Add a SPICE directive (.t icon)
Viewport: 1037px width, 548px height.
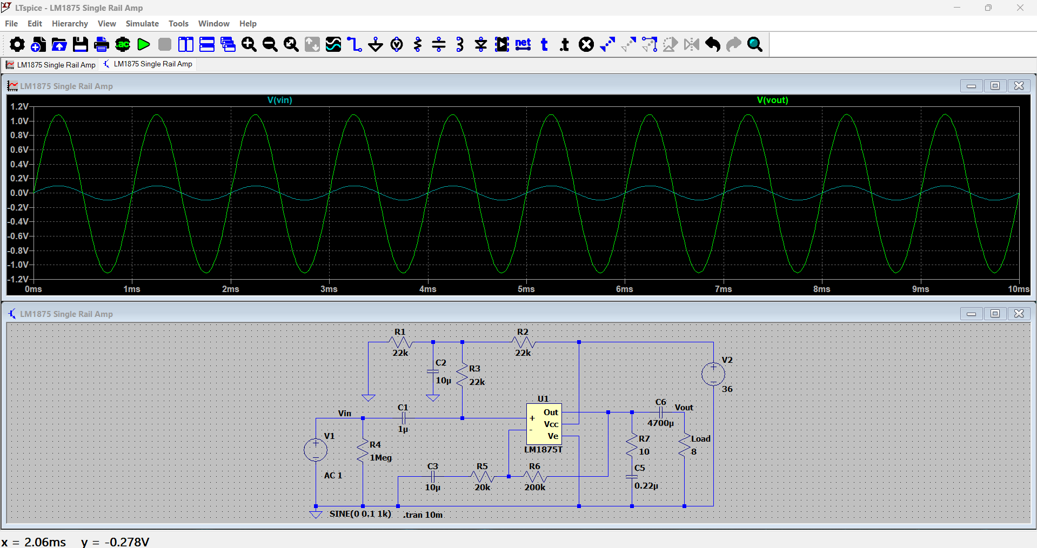click(x=565, y=44)
